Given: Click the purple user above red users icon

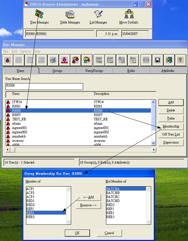Looking at the screenshot, I should click(x=64, y=60).
